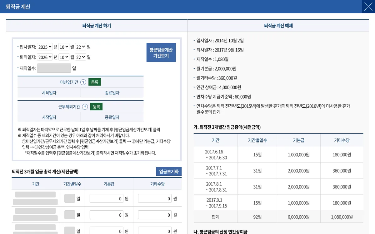Click 등록 button next to 미산입기간

[95, 82]
